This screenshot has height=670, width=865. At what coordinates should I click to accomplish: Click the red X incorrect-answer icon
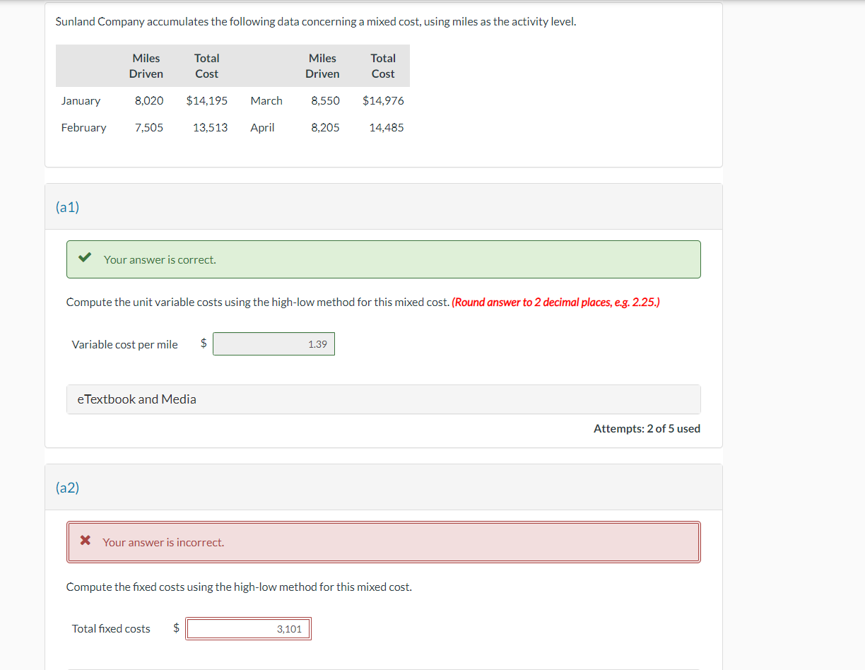[84, 539]
